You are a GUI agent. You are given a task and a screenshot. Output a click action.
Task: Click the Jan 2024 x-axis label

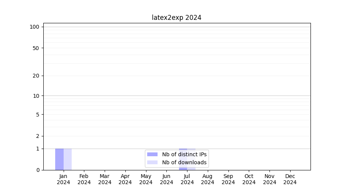(64, 179)
